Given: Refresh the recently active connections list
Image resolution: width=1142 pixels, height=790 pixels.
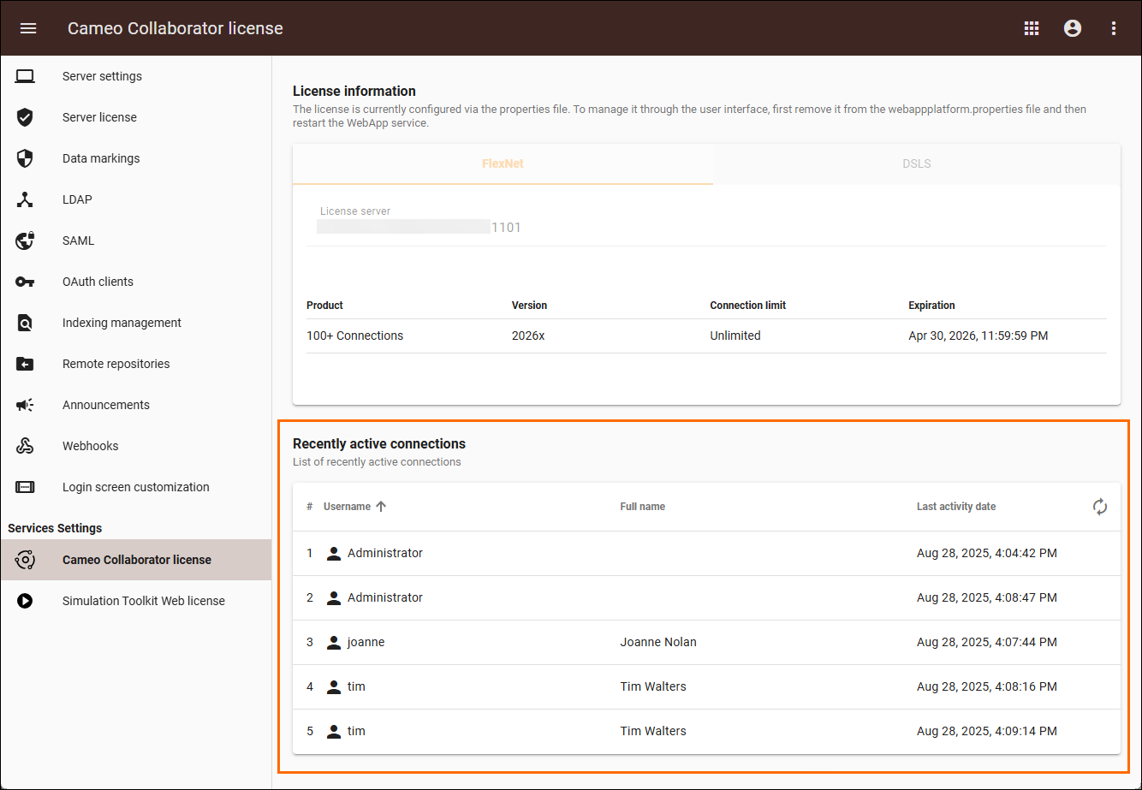Looking at the screenshot, I should click(1100, 507).
